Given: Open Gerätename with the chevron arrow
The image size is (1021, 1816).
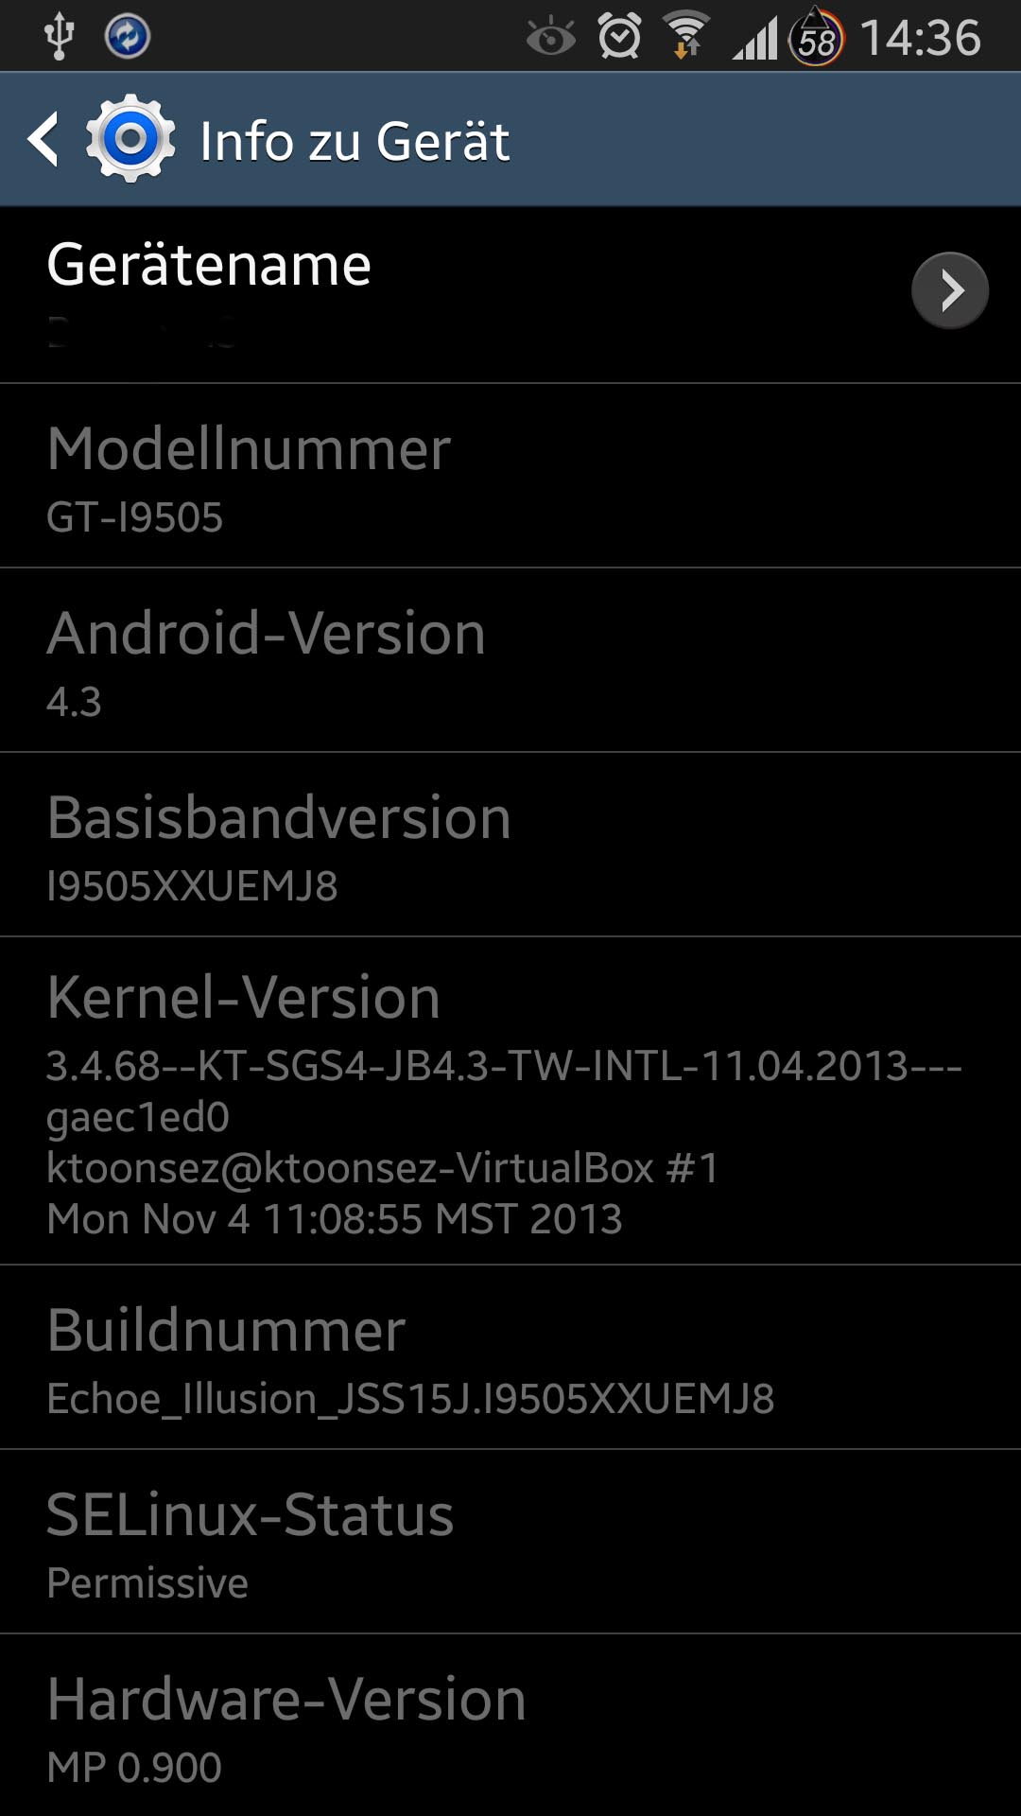Looking at the screenshot, I should [950, 290].
